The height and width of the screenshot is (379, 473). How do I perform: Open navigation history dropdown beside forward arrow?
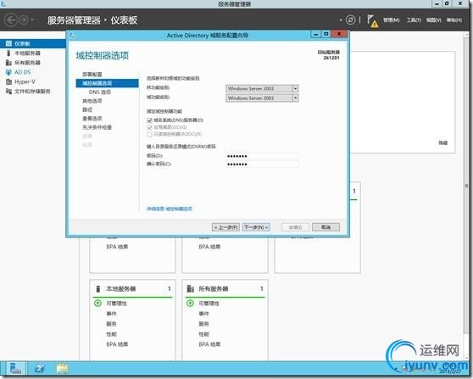(32, 20)
